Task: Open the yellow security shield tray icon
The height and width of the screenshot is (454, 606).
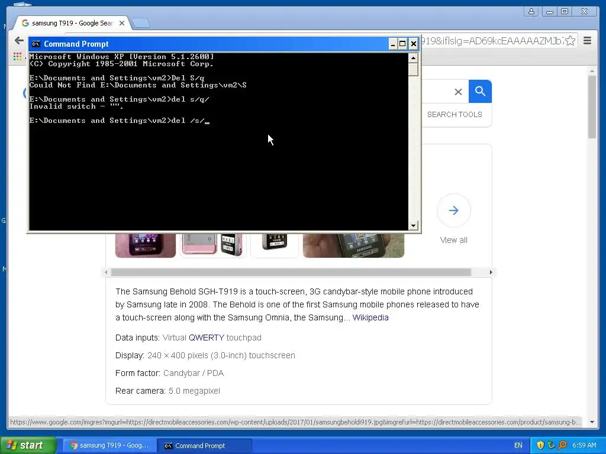Action: pyautogui.click(x=540, y=446)
